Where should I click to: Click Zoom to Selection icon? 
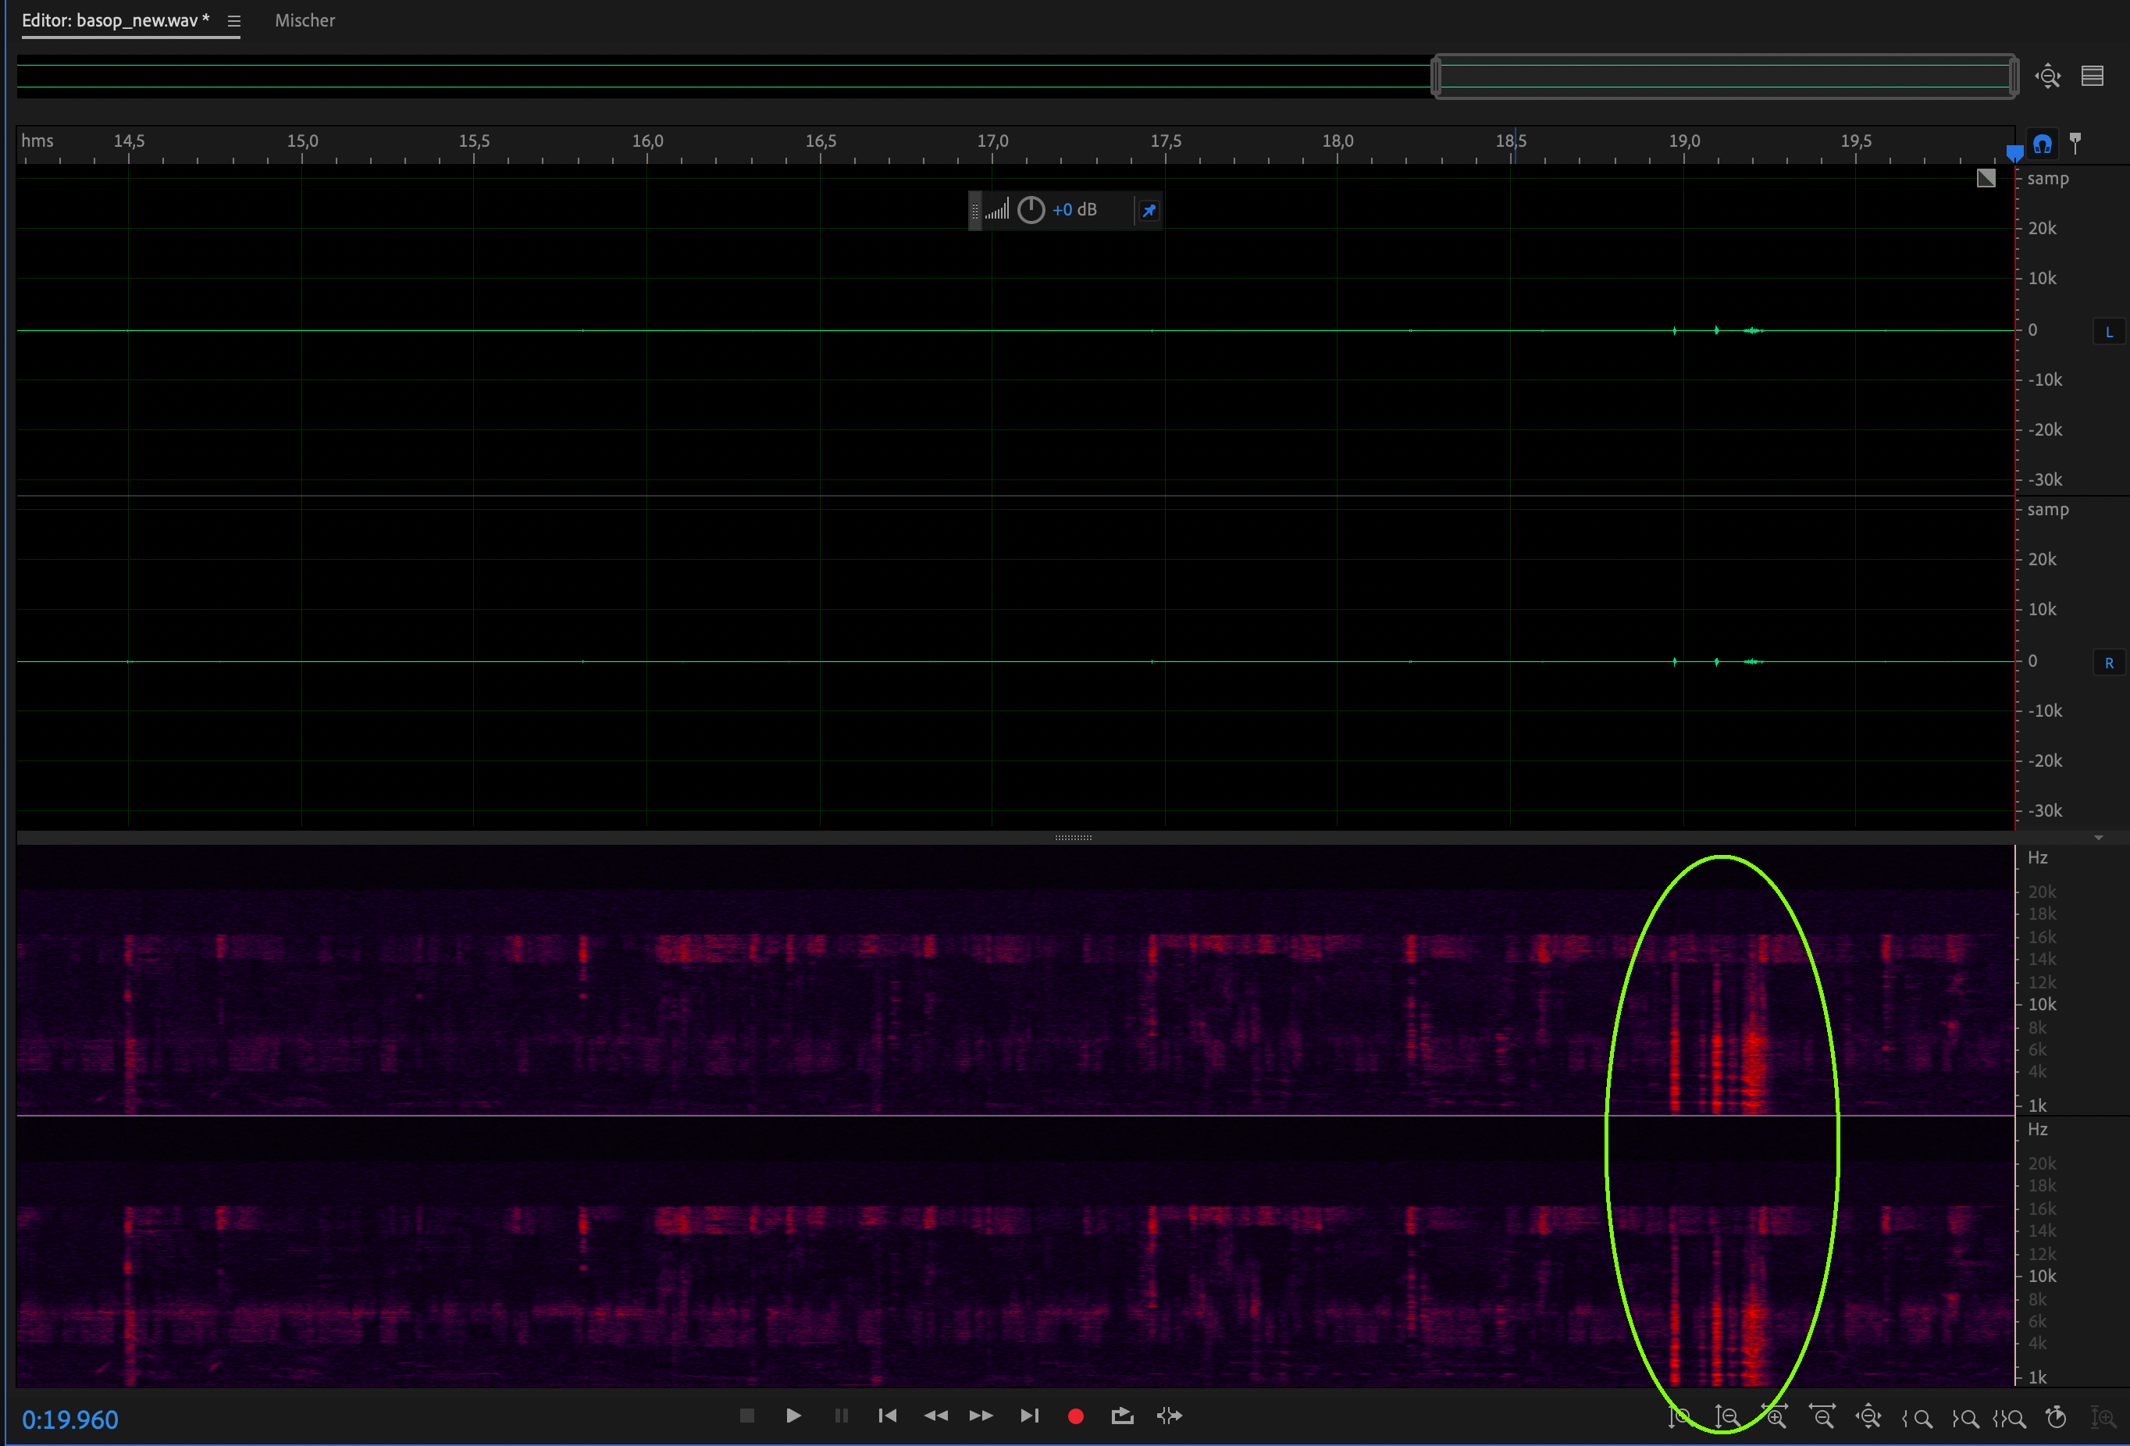pyautogui.click(x=2009, y=1419)
